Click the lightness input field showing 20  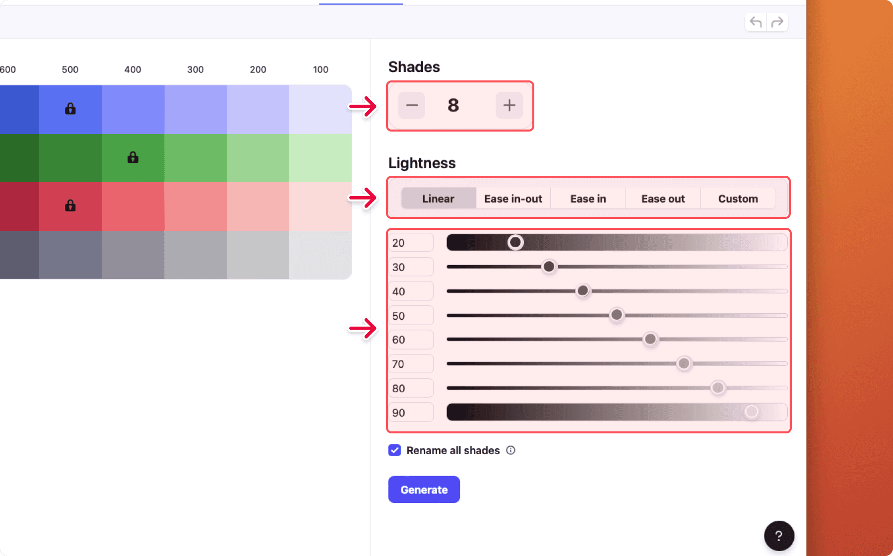point(411,243)
